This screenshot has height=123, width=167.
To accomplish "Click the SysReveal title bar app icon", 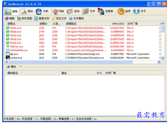I will pos(5,4).
